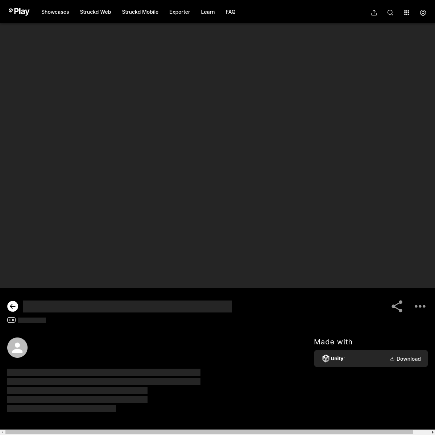435x435 pixels.
Task: Visit the FAQ page
Action: (231, 12)
